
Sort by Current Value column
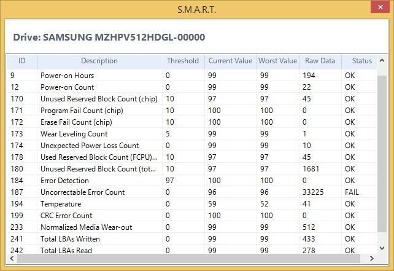coord(230,61)
